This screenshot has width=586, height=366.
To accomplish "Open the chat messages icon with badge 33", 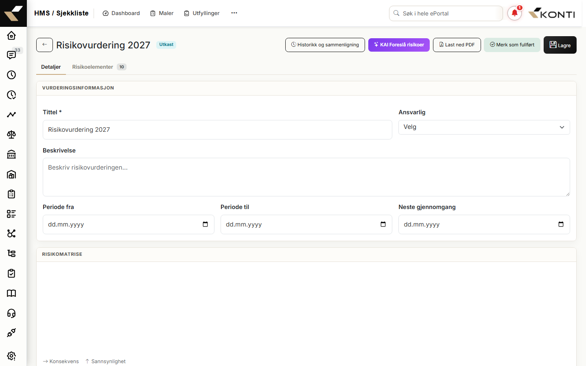I will pos(11,55).
